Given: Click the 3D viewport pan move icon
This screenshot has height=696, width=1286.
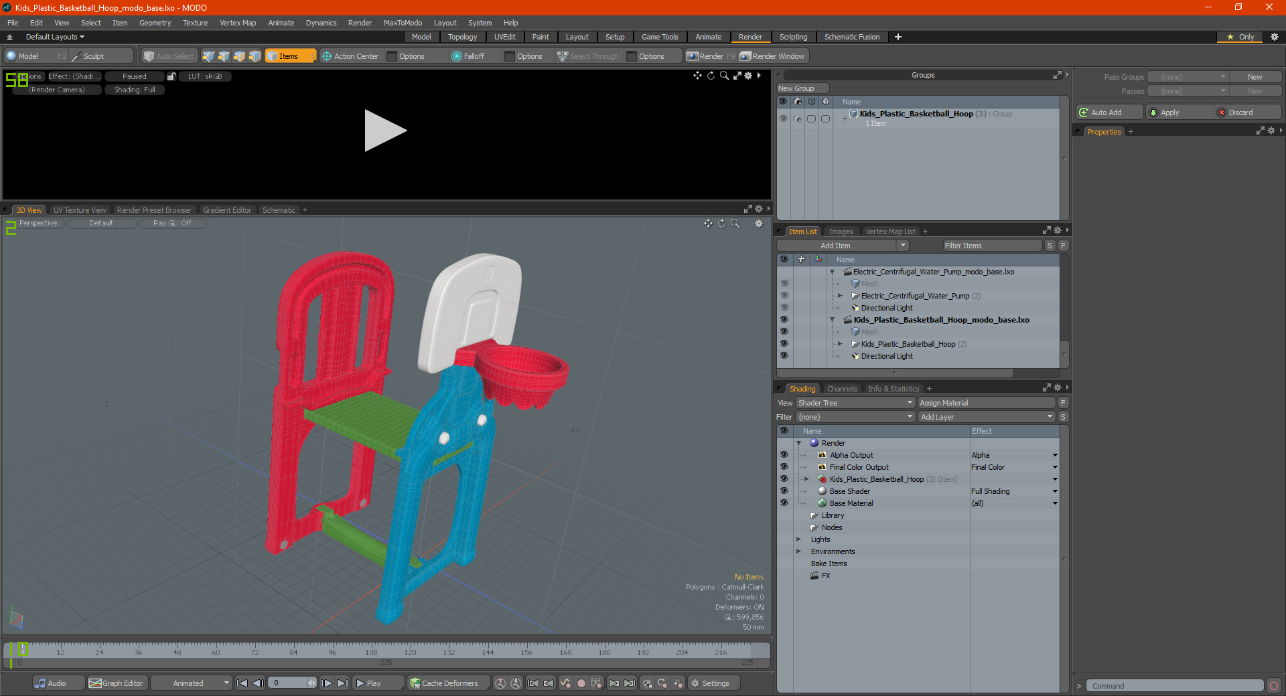Looking at the screenshot, I should coord(709,224).
